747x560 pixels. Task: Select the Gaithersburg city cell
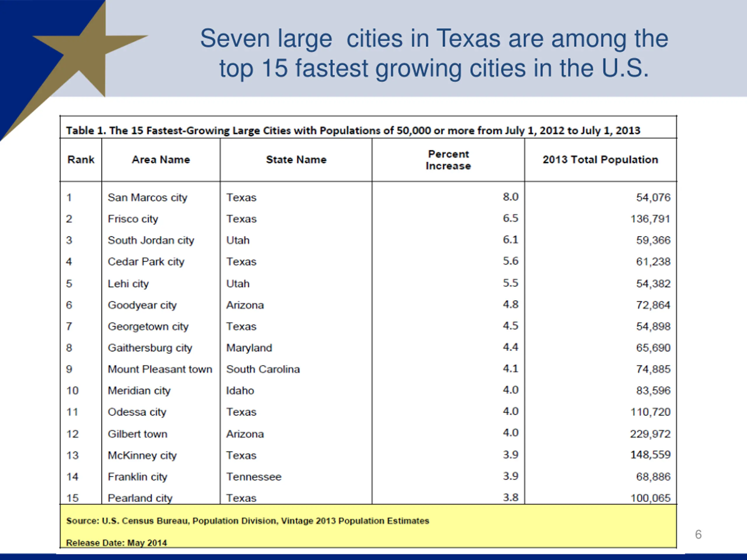tap(150, 348)
